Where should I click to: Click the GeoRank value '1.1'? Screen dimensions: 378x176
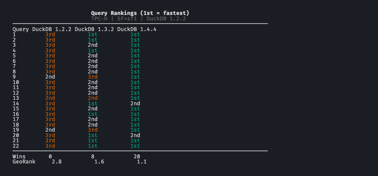[142, 161]
